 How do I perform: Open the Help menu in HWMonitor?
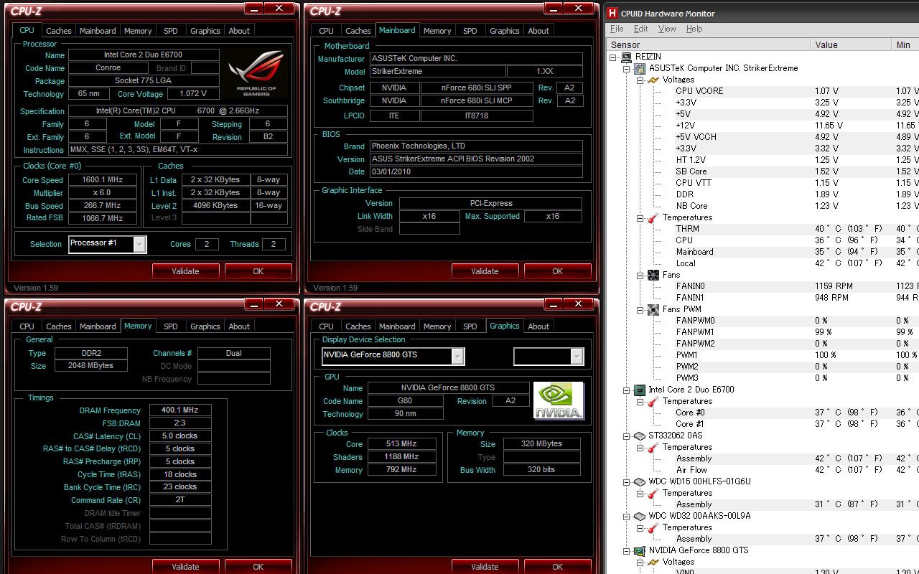[x=694, y=29]
